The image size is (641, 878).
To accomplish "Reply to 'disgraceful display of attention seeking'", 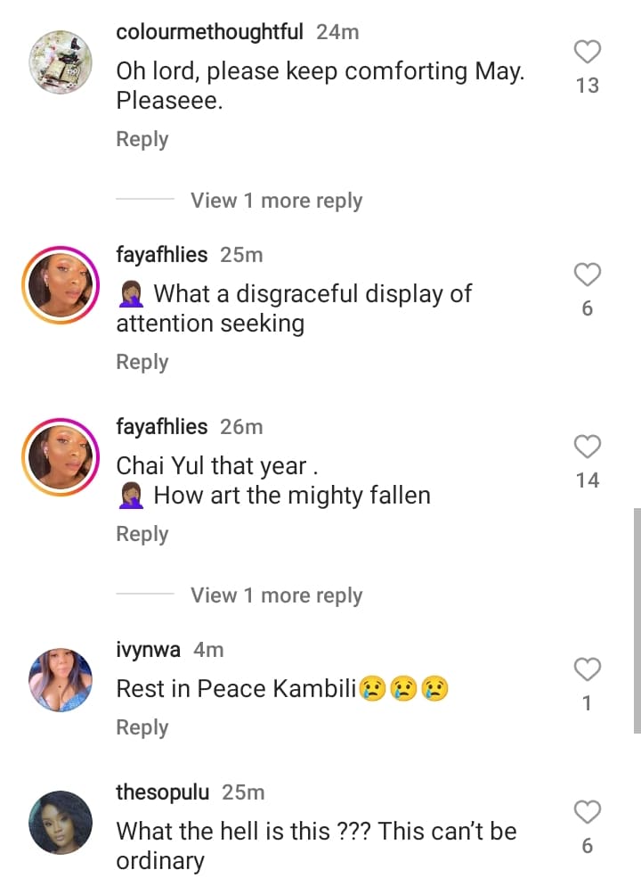I will (142, 362).
